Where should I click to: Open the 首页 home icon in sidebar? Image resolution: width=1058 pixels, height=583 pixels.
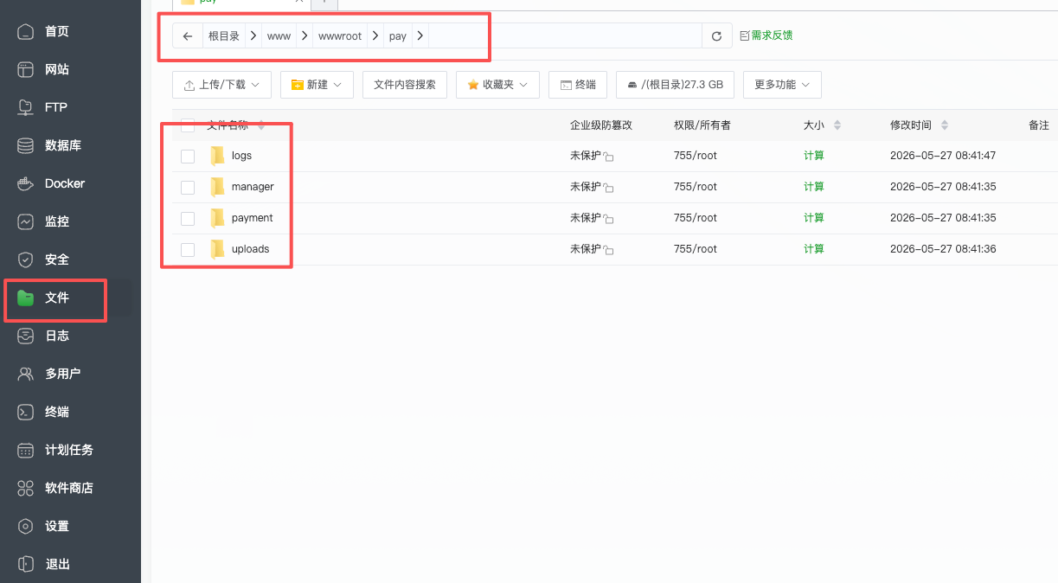coord(26,31)
